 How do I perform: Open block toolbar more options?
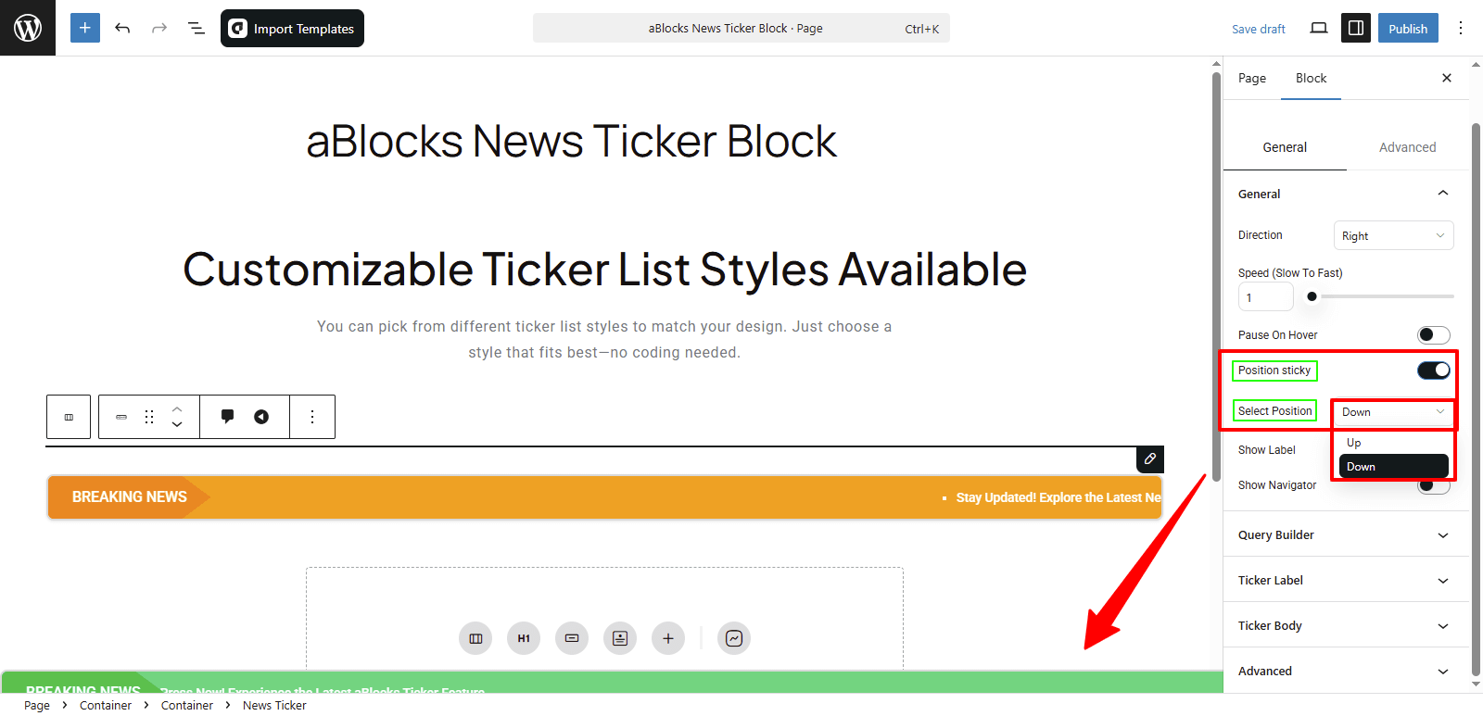(312, 417)
